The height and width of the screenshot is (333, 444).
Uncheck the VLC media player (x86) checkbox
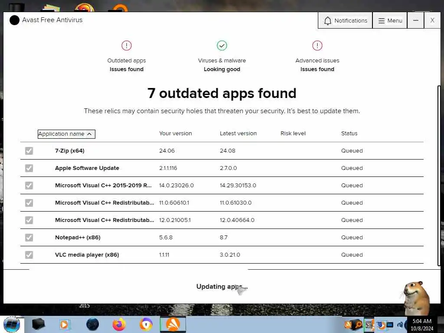29,255
